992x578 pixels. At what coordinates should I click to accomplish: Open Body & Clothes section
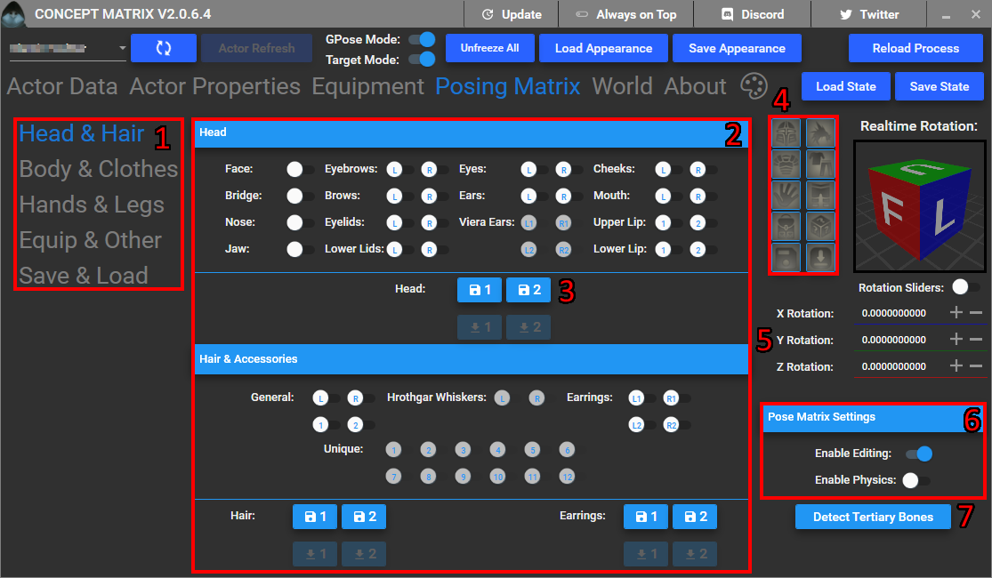(99, 169)
